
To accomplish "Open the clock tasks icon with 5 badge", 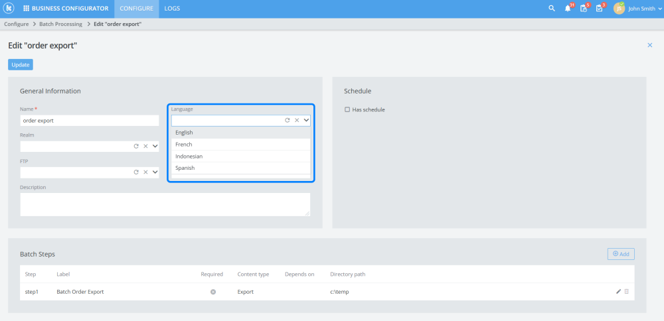I will click(584, 9).
